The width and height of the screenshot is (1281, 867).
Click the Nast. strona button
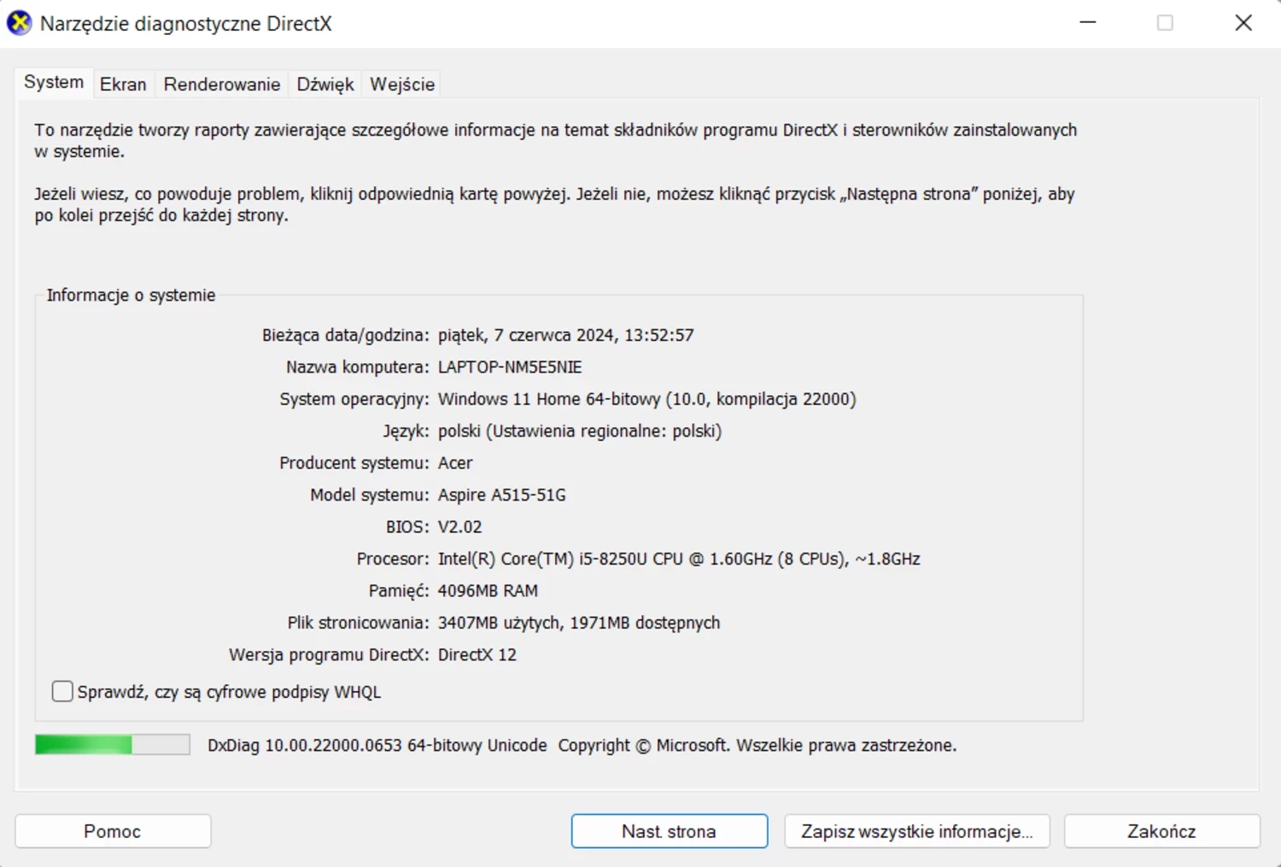pos(670,831)
